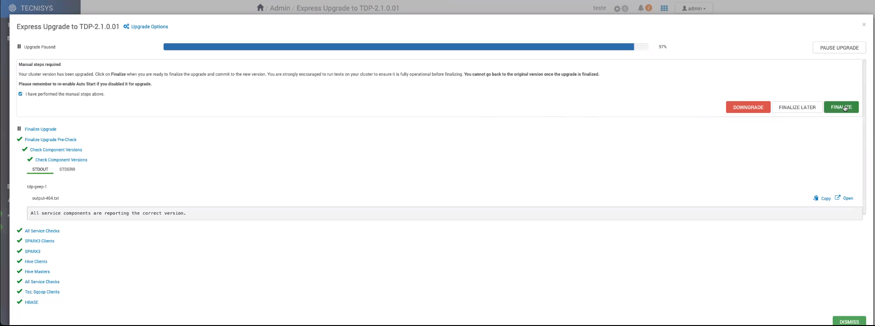
Task: Click the 'Upgrade Paused' status text
Action: [x=39, y=47]
